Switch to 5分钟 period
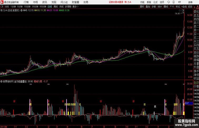The image size is (199, 128). tap(20, 7)
